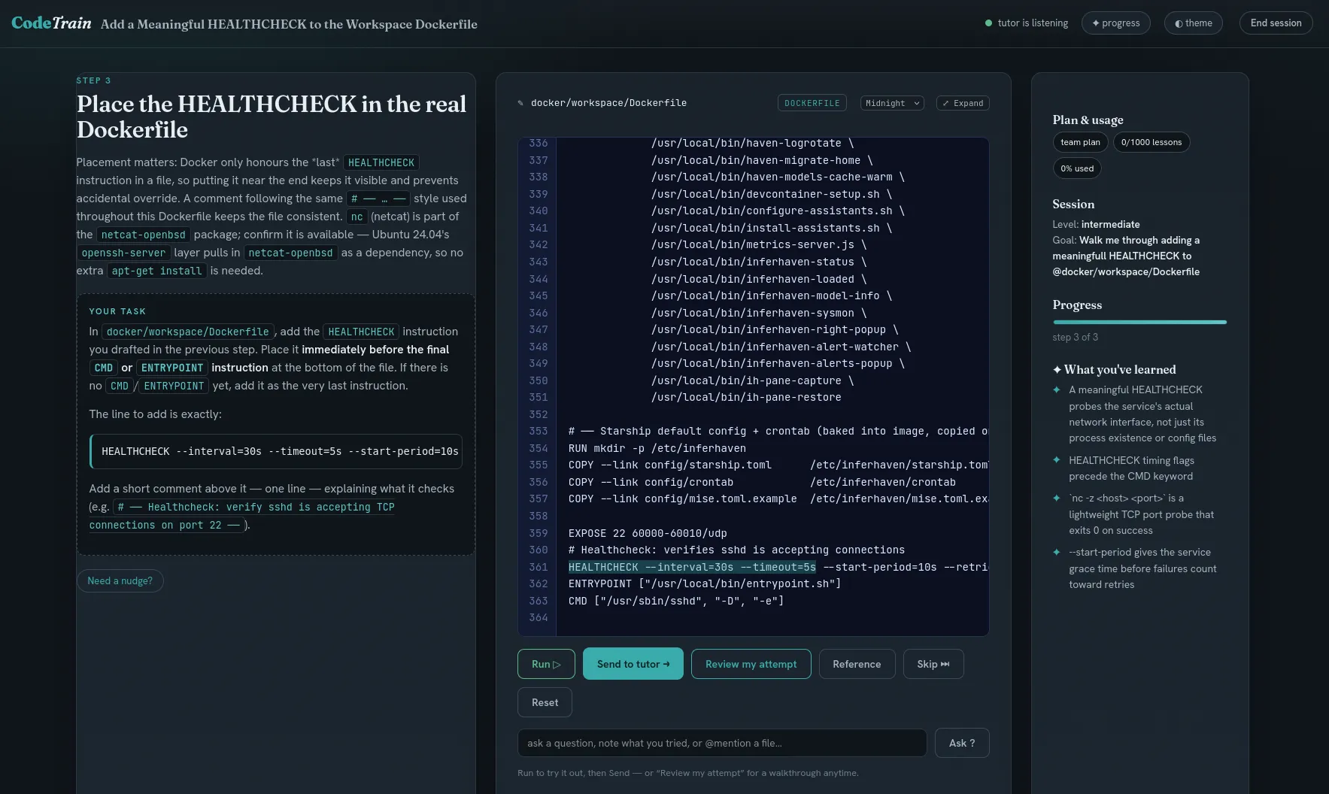Click the sparkle icon beside What you've learned
Screen dimensions: 1329x794
pyautogui.click(x=1057, y=369)
